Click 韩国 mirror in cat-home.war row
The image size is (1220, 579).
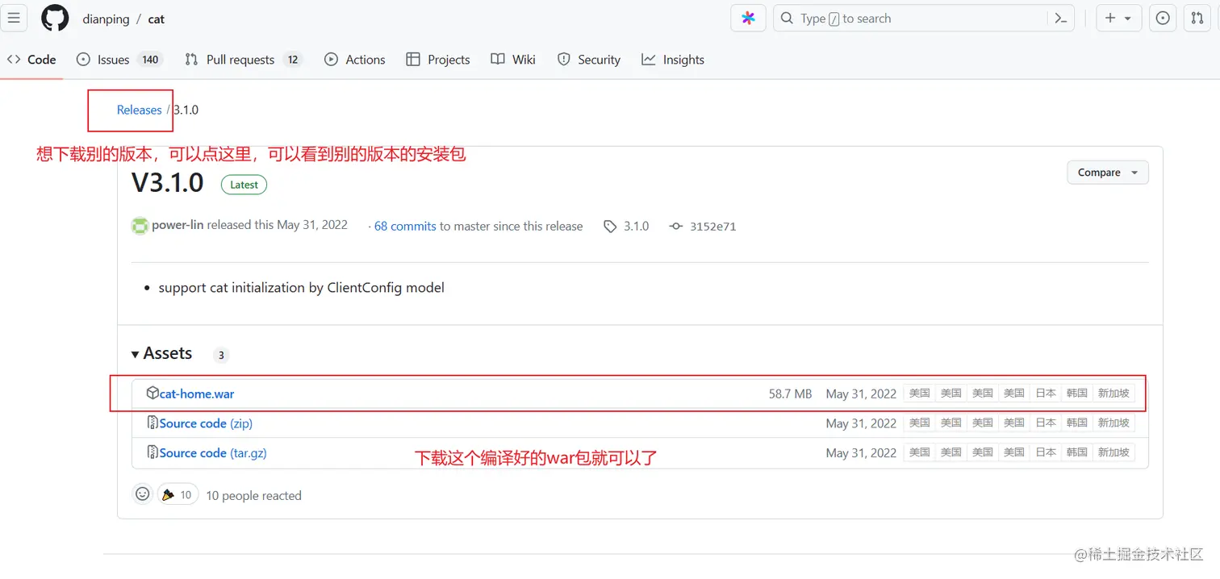[x=1077, y=394]
